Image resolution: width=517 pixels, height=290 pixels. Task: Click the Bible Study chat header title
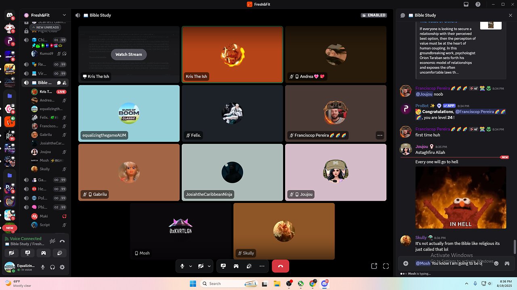tap(425, 15)
